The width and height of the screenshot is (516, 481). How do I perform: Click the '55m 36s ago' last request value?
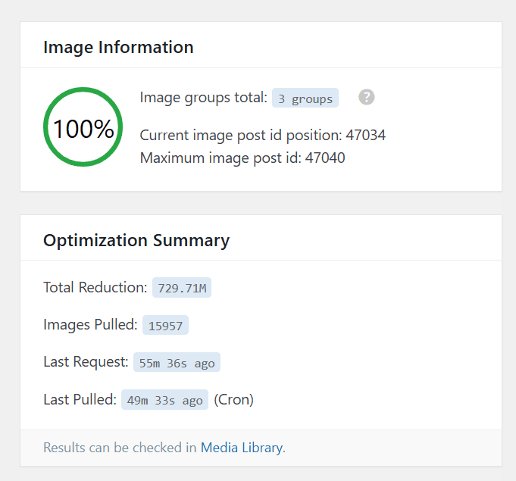tap(177, 363)
